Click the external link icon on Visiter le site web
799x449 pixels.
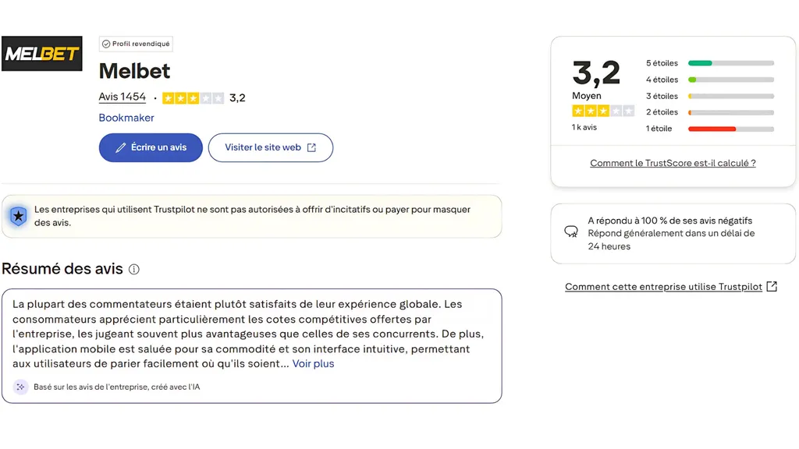point(313,147)
